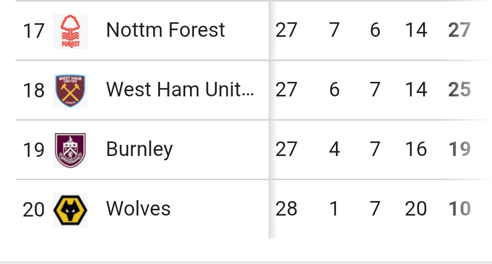This screenshot has height=264, width=492.
Task: Click the Wolves club crest
Action: click(70, 210)
